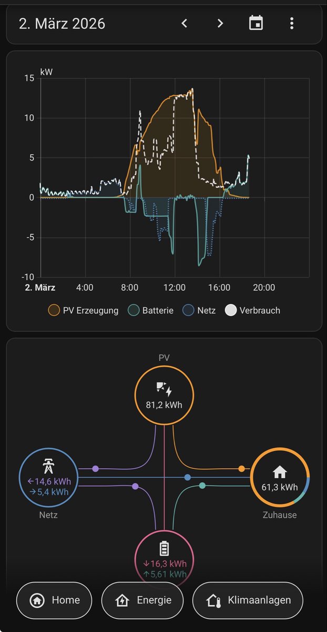Toggle PV Erzeugung series in legend
The height and width of the screenshot is (632, 327).
(84, 310)
